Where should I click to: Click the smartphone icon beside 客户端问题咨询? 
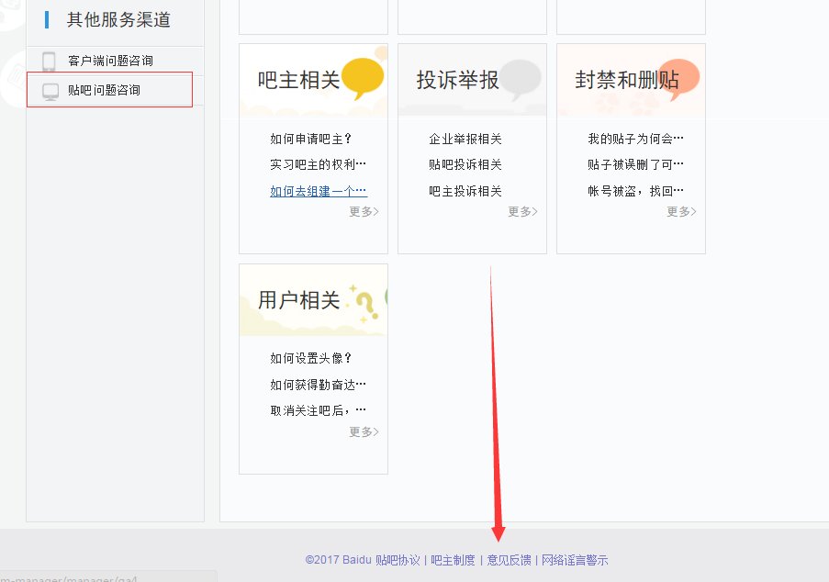(x=50, y=60)
